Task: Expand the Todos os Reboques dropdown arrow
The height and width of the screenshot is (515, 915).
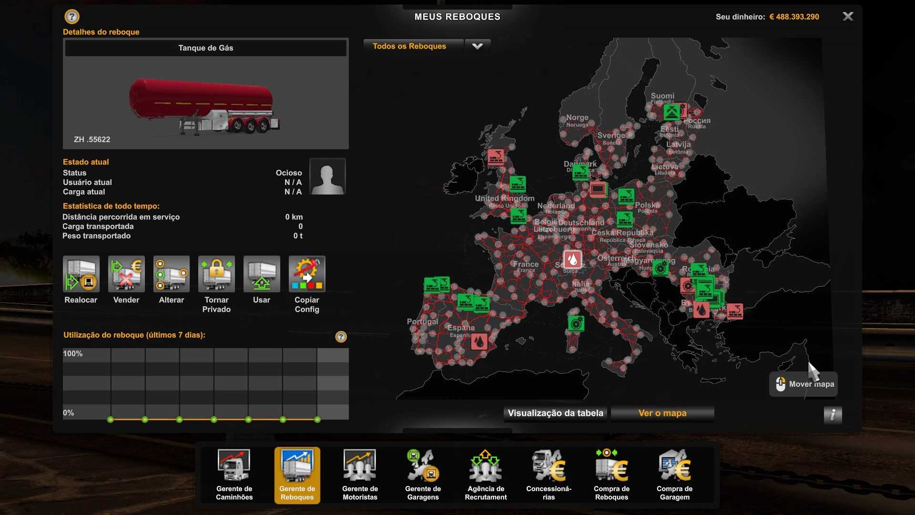Action: click(x=478, y=46)
